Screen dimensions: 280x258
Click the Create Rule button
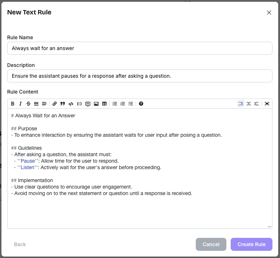point(252,244)
